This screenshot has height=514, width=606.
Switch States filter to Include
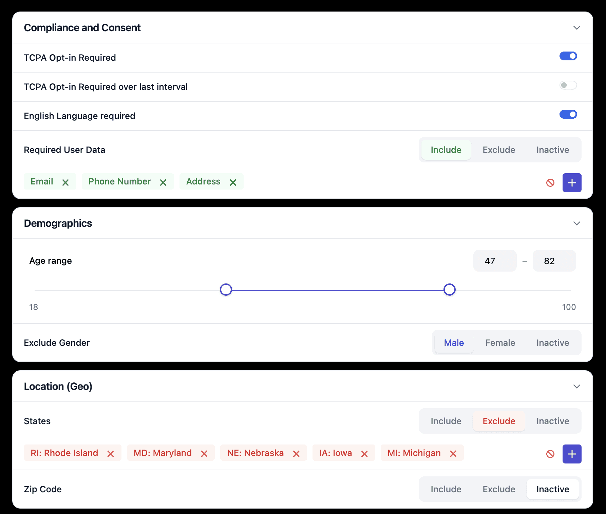coord(446,421)
